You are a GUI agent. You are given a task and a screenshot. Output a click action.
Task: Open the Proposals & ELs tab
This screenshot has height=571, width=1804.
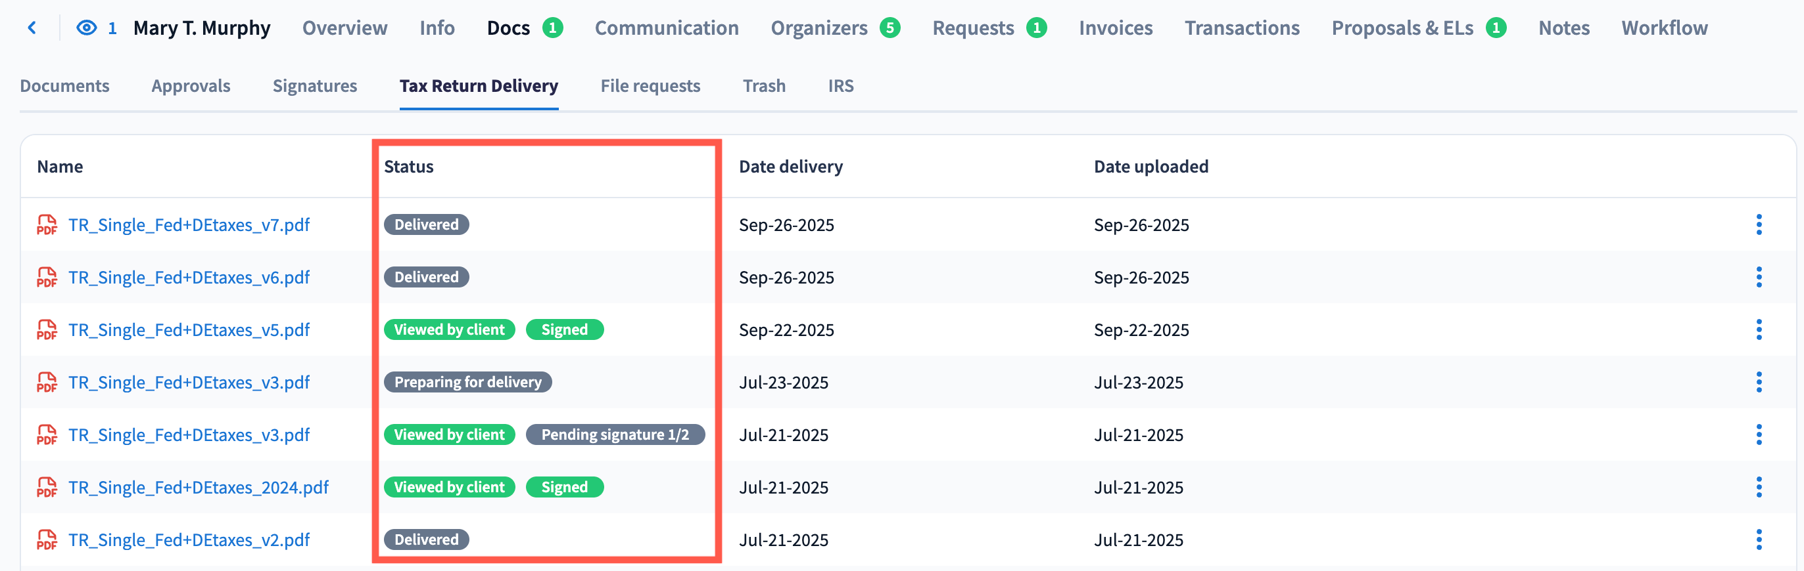pyautogui.click(x=1402, y=28)
